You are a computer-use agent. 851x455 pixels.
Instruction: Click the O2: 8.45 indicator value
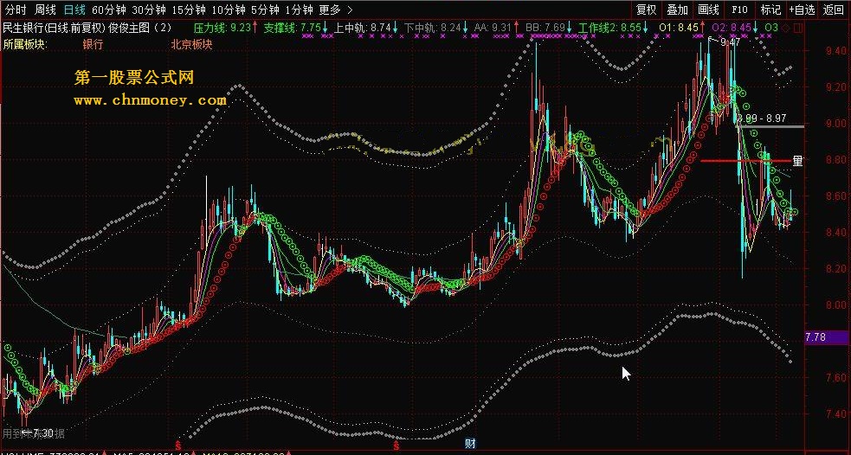(x=732, y=27)
